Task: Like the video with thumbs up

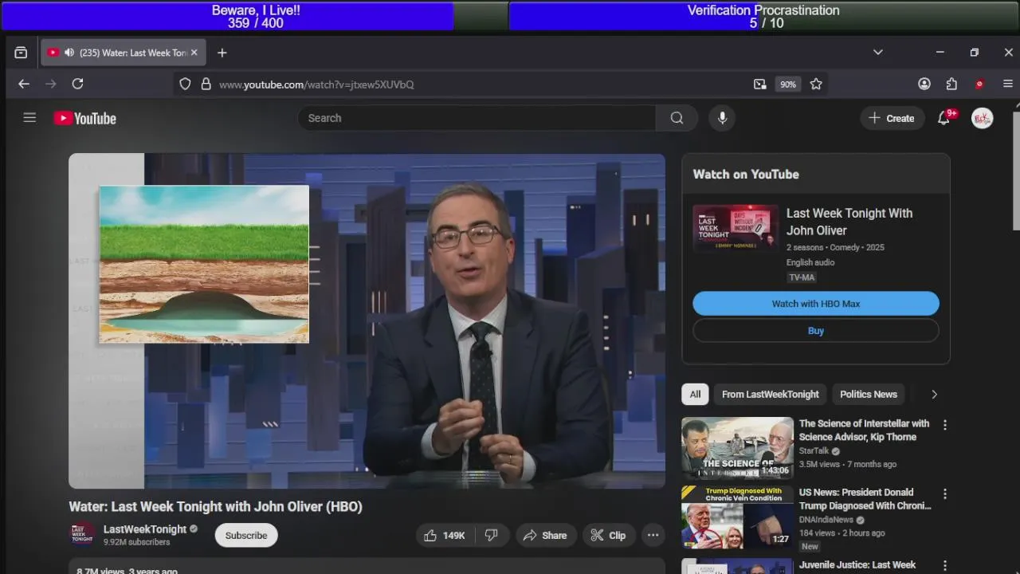Action: [444, 536]
